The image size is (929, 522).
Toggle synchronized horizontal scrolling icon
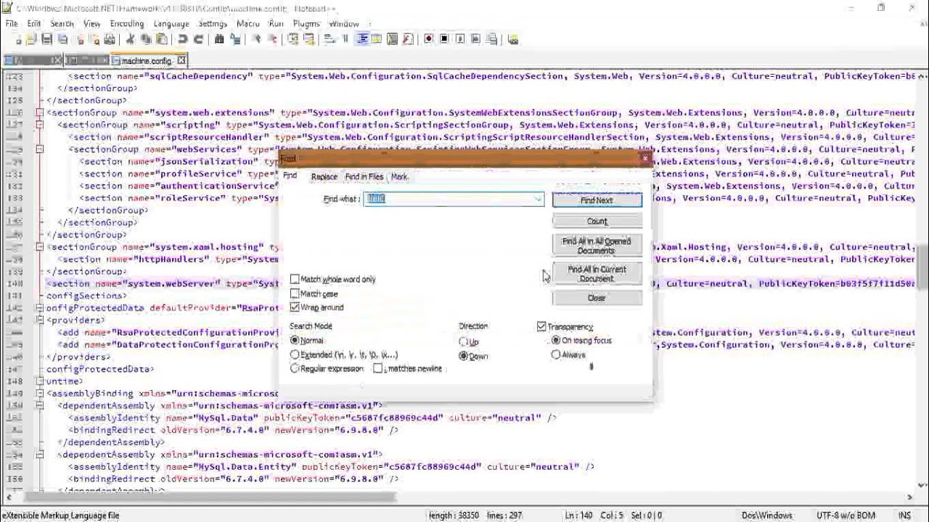point(310,40)
